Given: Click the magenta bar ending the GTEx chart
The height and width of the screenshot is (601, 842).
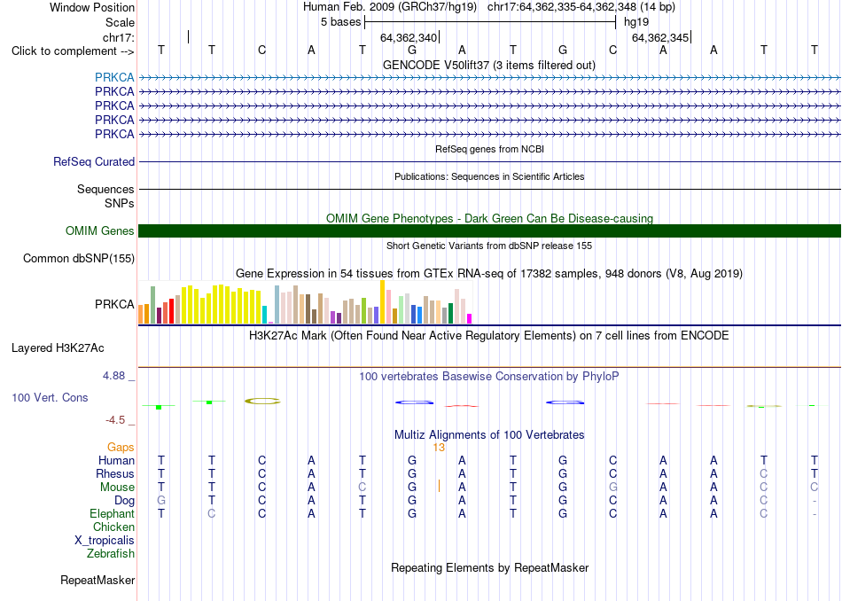Looking at the screenshot, I should (470, 318).
